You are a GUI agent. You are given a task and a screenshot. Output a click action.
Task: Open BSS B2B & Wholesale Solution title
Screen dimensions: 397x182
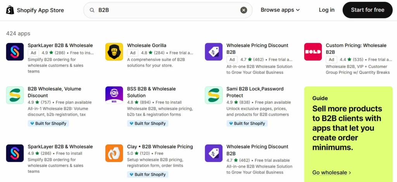pos(152,92)
